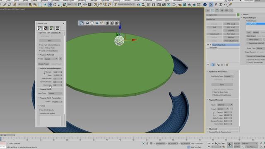Open the Hierarchy tab in the command panel

point(217,10)
